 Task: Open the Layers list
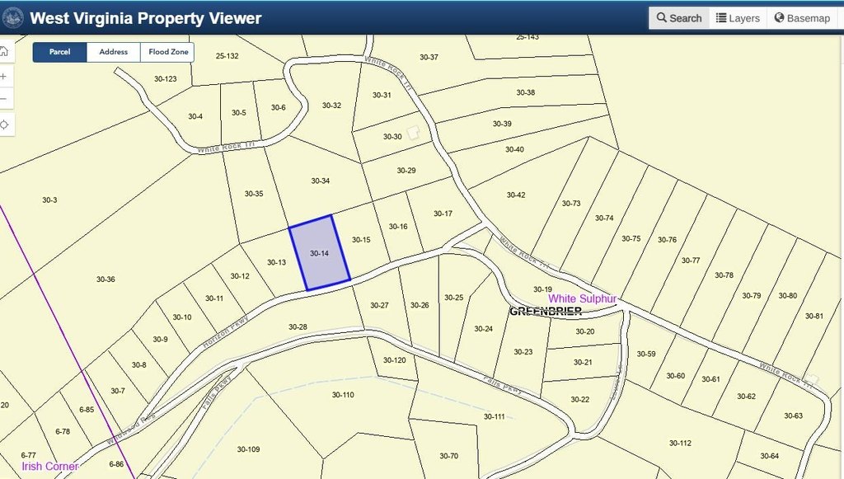738,18
